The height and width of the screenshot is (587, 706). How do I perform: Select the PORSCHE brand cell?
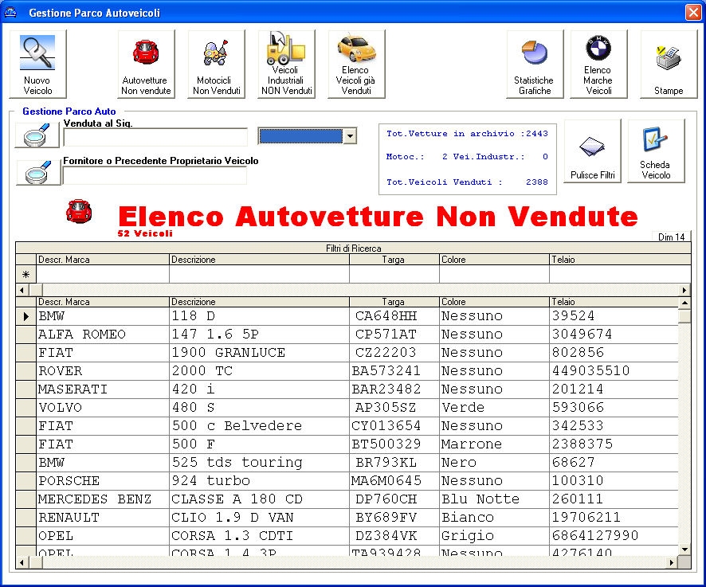pyautogui.click(x=103, y=481)
